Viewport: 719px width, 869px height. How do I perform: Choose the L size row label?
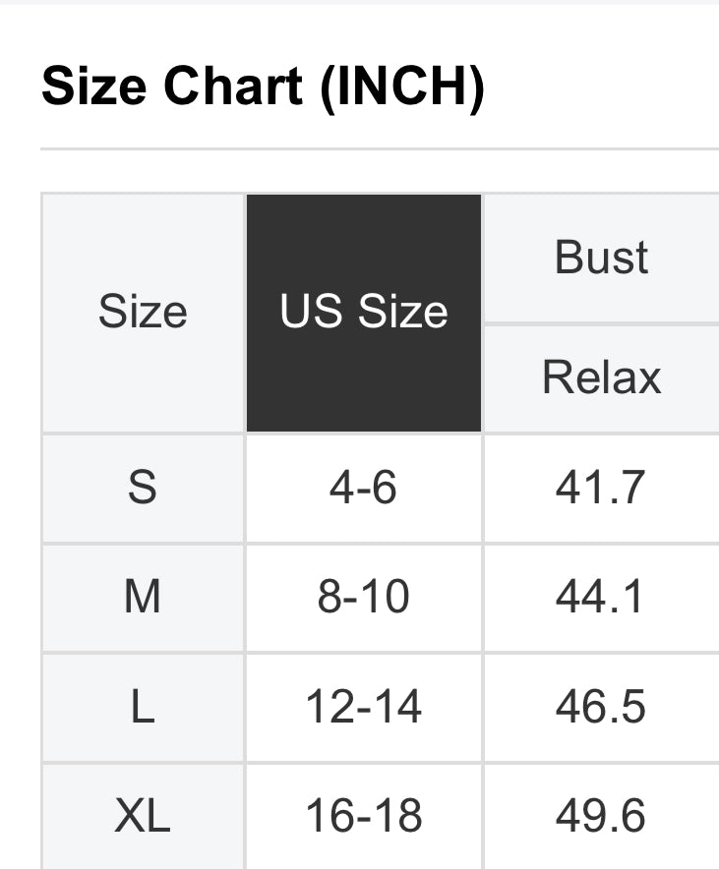coord(143,707)
